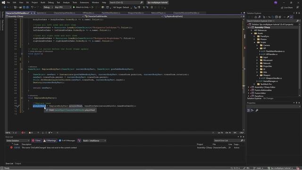Image resolution: width=302 pixels, height=170 pixels.
Task: Click the Alphabetical sort icon in Properties panel
Action: [252, 110]
